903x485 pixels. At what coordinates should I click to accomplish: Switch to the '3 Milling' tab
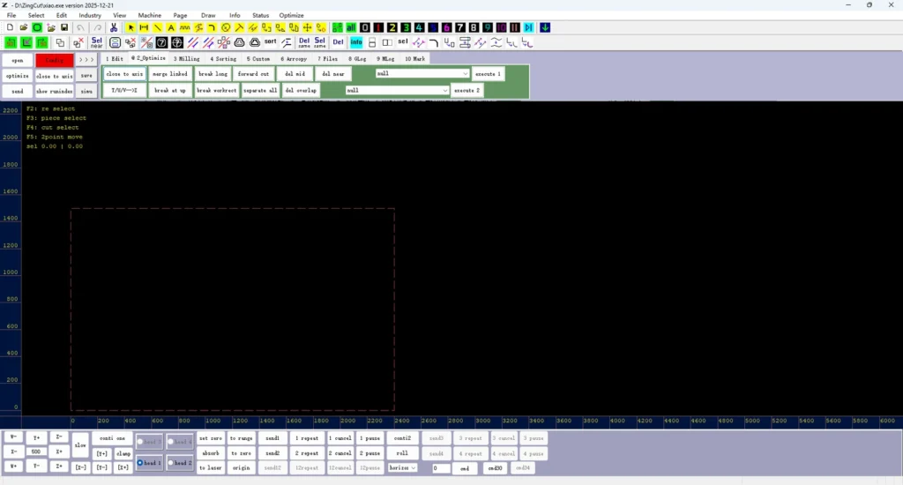tap(187, 59)
